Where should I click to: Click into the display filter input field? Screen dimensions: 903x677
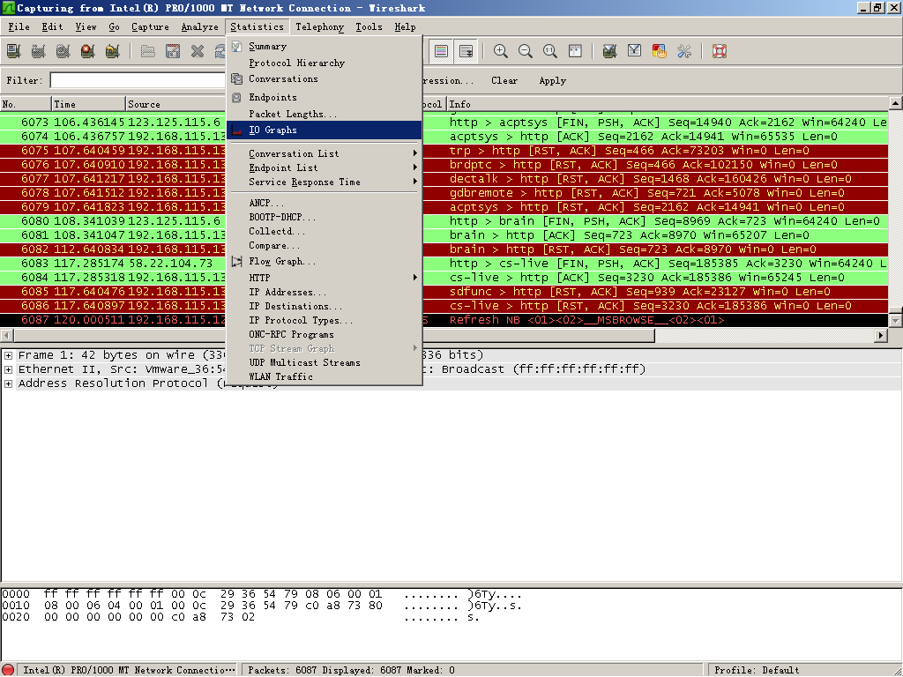(138, 80)
